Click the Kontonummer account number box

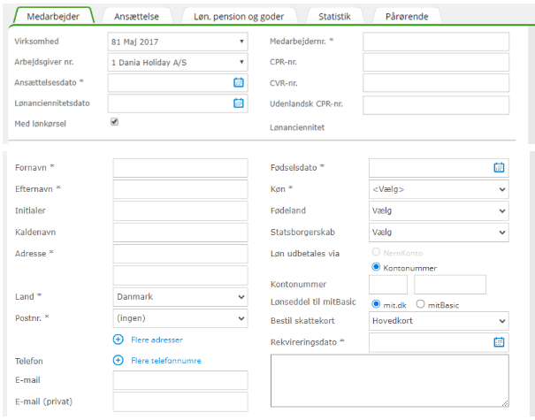tap(450, 285)
